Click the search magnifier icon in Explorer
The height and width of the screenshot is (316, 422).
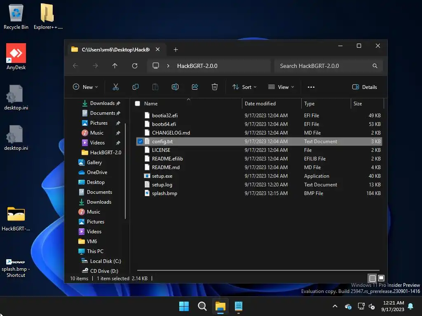point(375,66)
